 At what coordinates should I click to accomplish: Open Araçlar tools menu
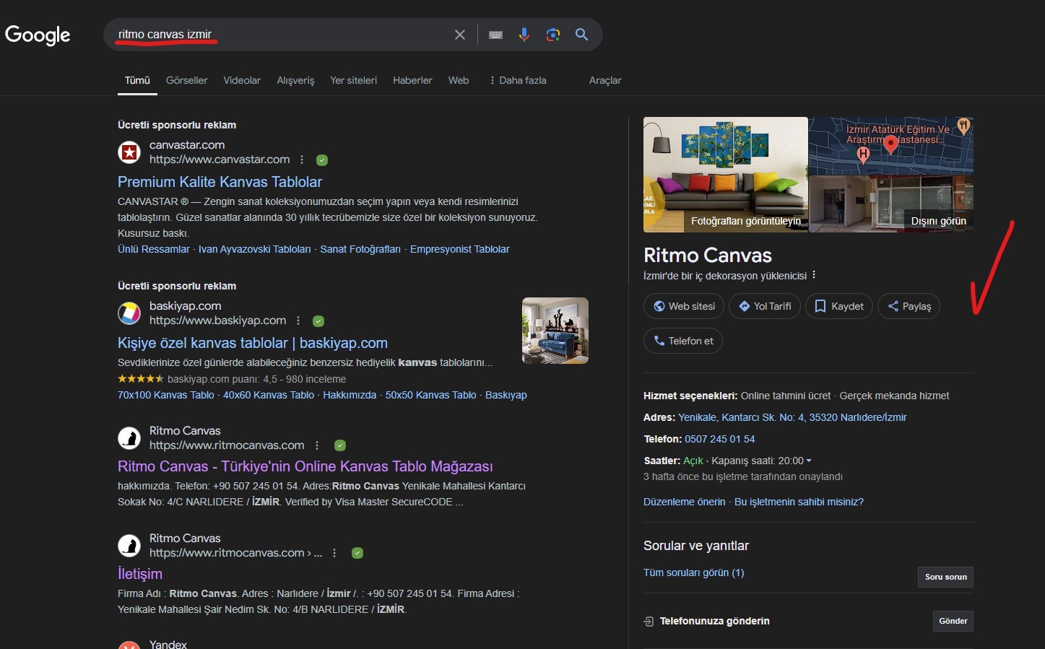pos(605,80)
